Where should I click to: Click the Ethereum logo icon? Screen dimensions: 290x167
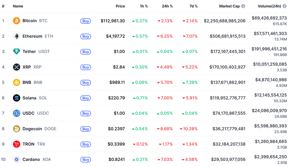[16, 36]
